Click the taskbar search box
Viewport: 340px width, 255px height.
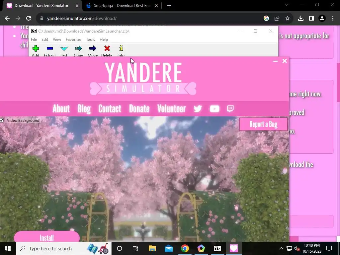64,248
